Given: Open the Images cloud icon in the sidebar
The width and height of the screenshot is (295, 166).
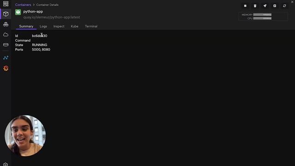Looking at the screenshot, I should [x=6, y=35].
